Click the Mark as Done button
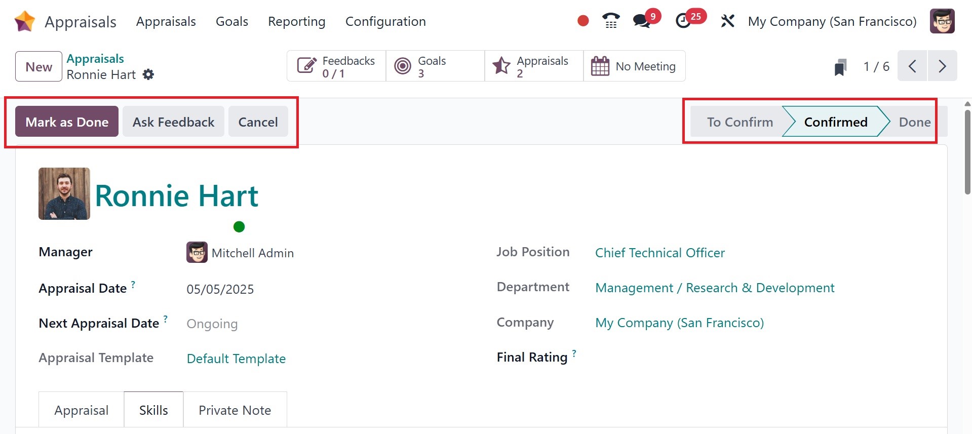Viewport: 972px width, 434px height. (67, 122)
